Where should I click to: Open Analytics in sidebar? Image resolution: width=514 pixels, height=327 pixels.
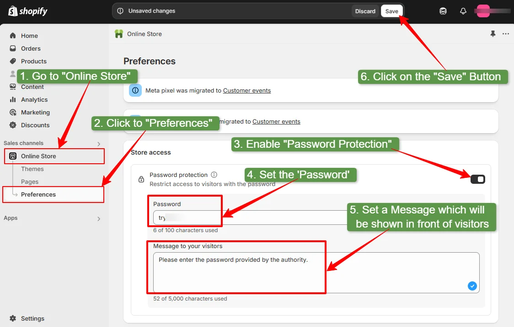pyautogui.click(x=34, y=99)
